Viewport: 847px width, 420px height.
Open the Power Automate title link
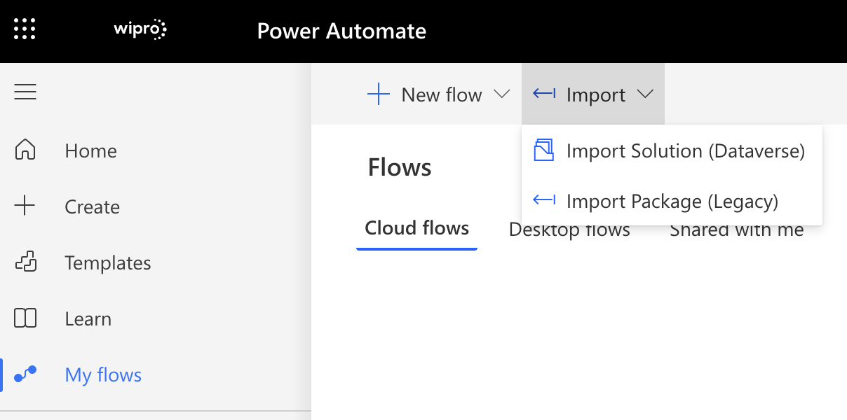coord(341,31)
